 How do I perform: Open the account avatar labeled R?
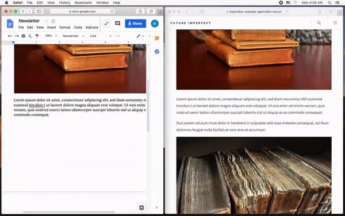point(155,24)
